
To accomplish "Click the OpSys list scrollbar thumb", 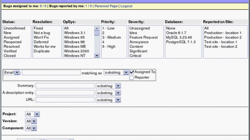I will click(97, 33).
